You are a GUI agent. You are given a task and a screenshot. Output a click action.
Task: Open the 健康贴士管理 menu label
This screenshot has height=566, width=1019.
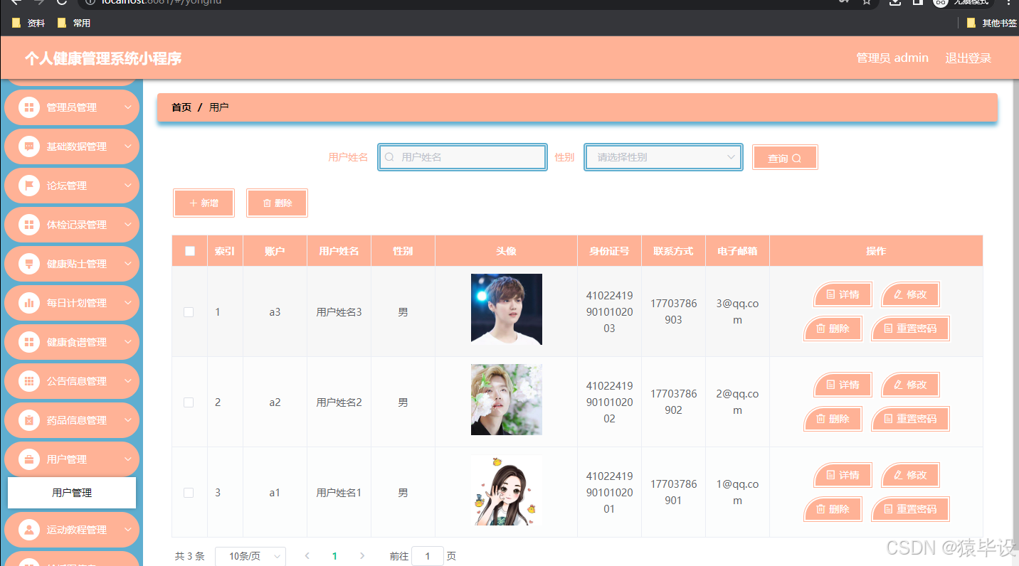tap(77, 264)
